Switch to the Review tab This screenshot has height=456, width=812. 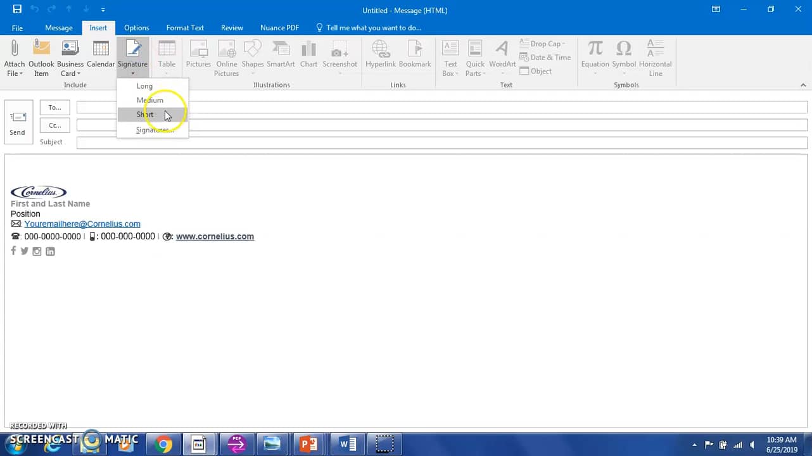coord(232,28)
